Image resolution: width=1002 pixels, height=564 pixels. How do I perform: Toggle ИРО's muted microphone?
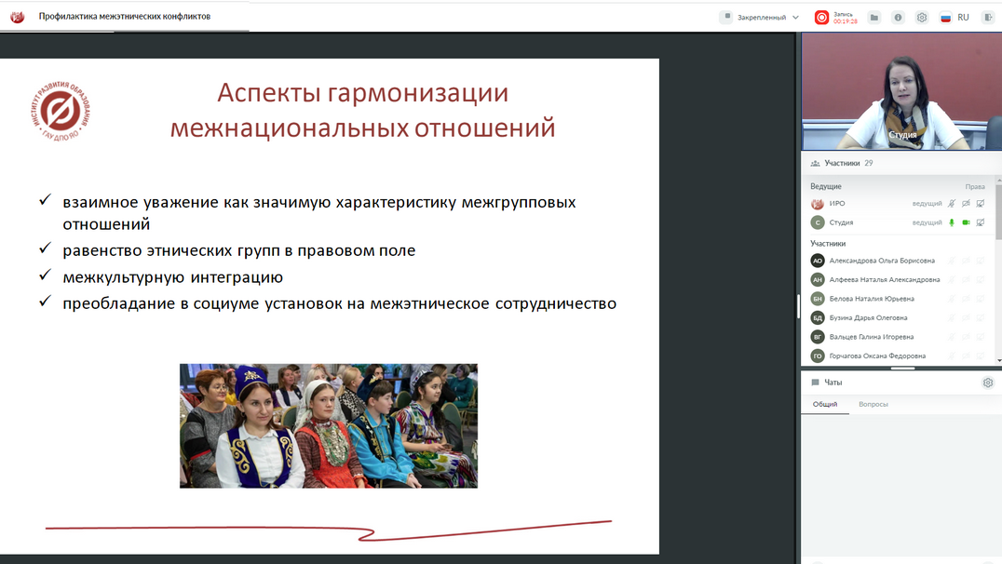pyautogui.click(x=952, y=203)
